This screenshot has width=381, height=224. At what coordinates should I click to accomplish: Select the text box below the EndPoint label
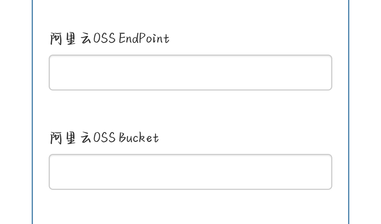tap(190, 73)
